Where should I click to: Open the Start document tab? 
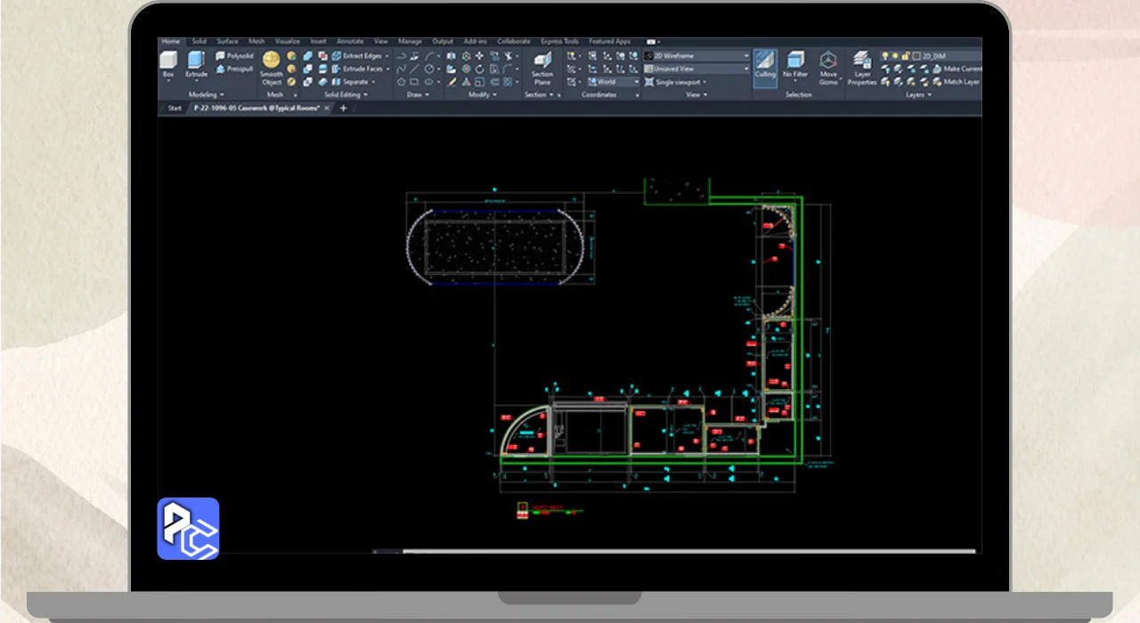175,108
